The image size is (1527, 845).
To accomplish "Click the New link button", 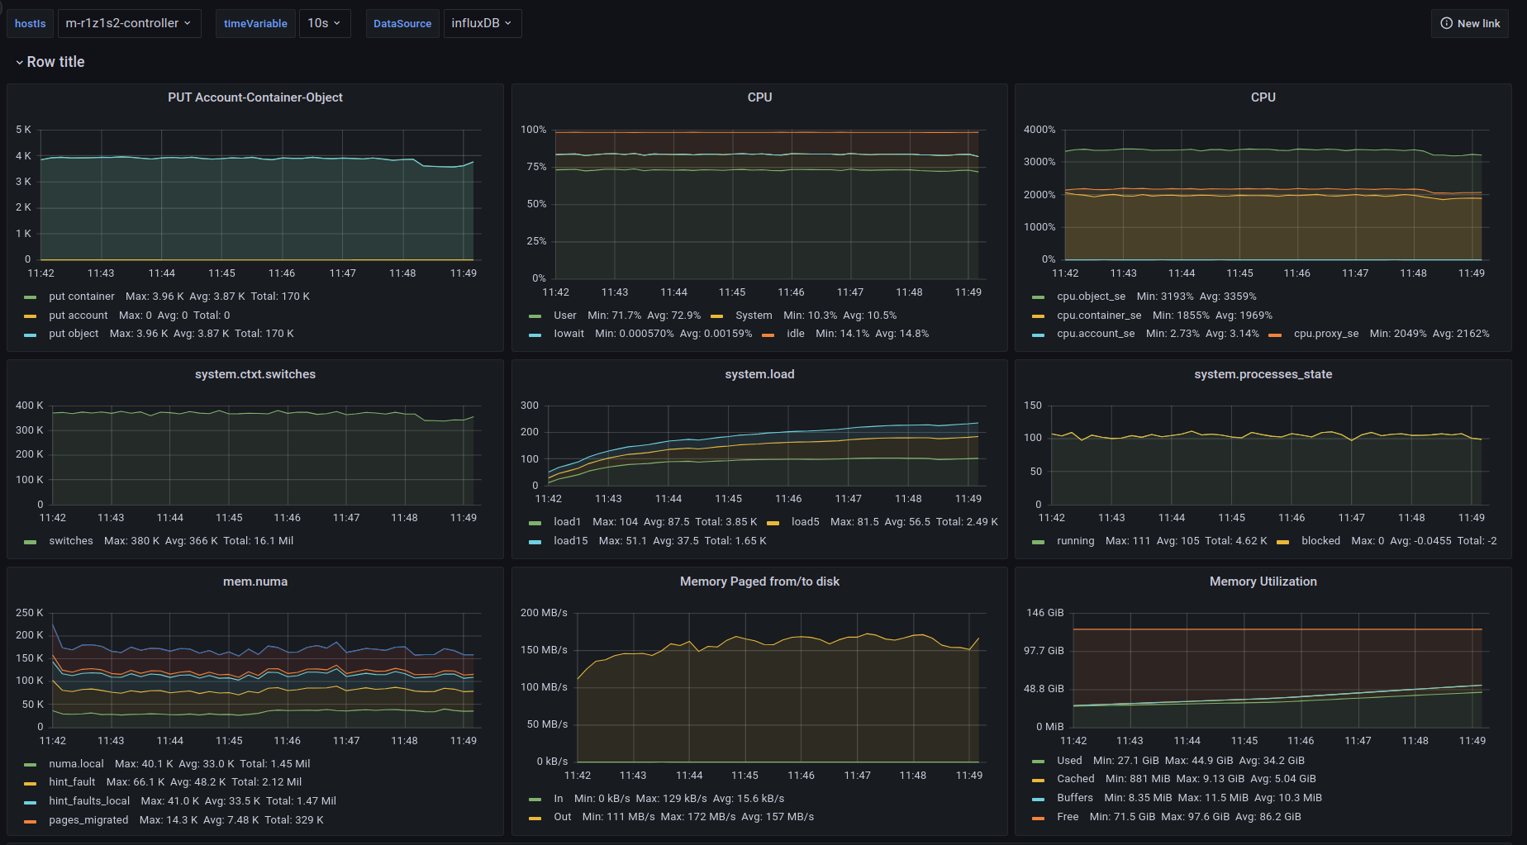I will [1469, 23].
